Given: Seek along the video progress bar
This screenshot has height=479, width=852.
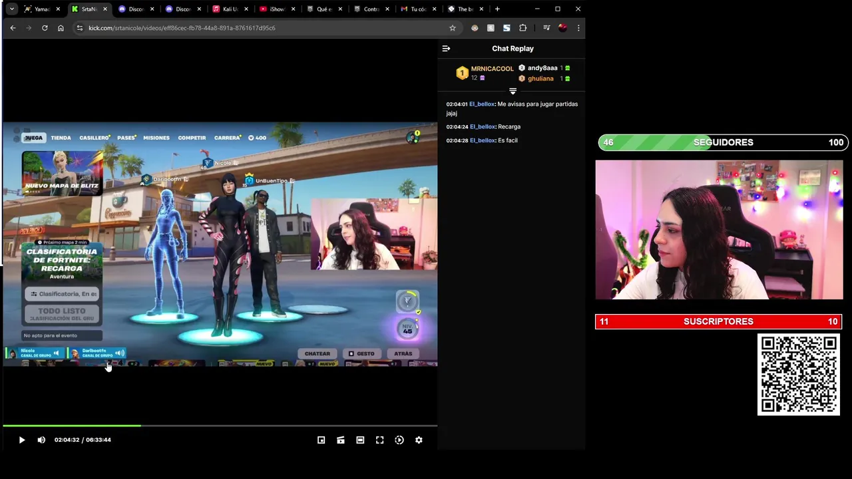Looking at the screenshot, I should (220, 426).
